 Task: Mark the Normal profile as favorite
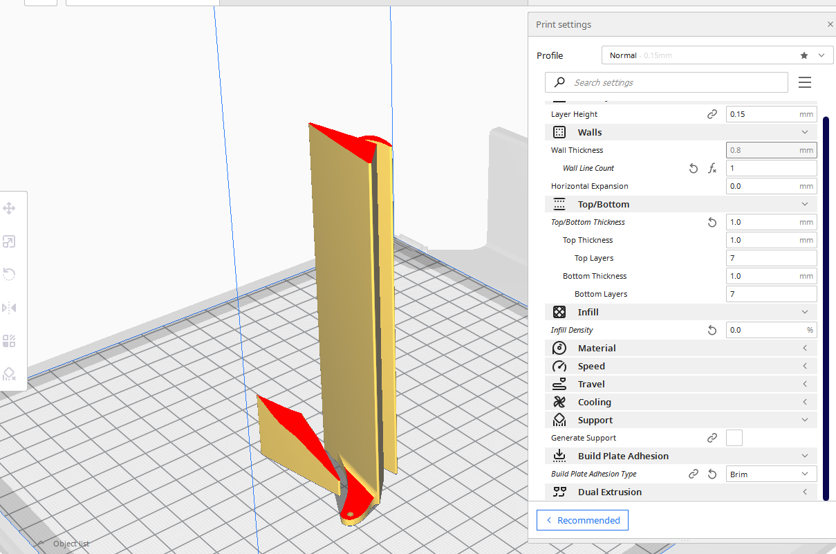804,55
